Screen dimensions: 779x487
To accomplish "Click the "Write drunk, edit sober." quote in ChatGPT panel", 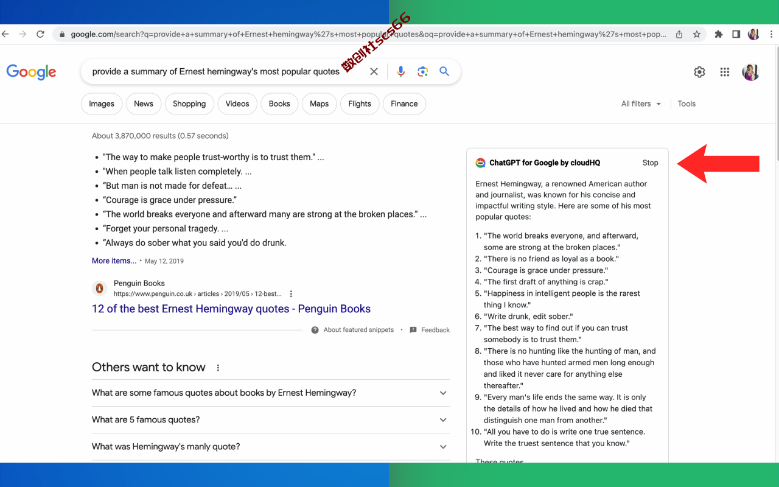I will (528, 317).
